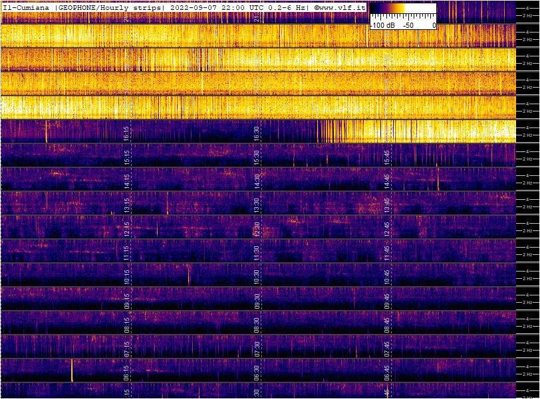540x399 pixels.
Task: Select the 07:15 time marker
Action: (126, 349)
